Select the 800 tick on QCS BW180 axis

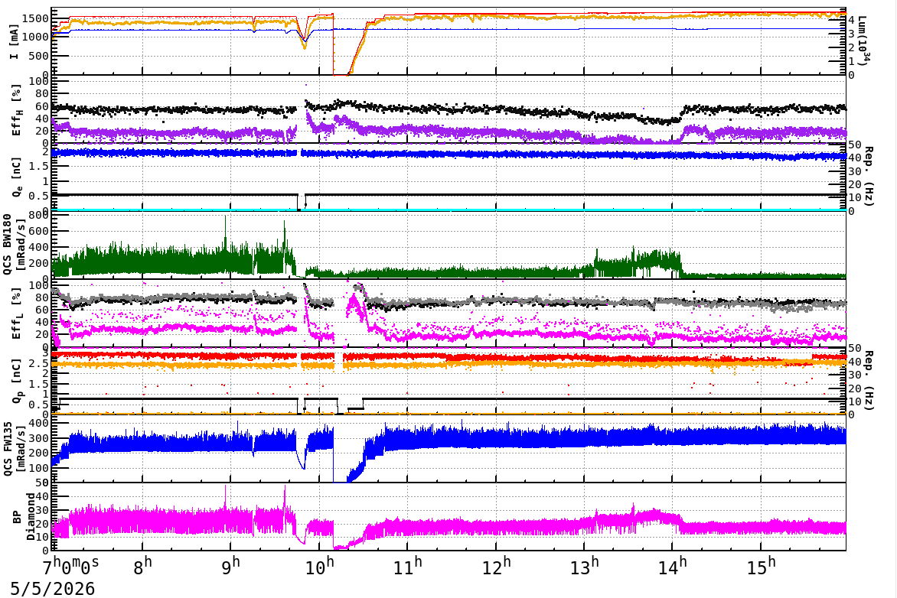pyautogui.click(x=39, y=215)
